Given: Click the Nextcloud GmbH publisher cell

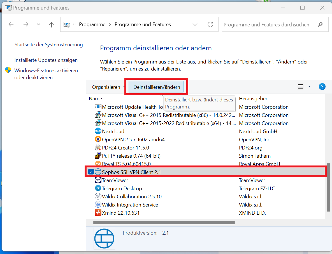Looking at the screenshot, I should click(x=258, y=131).
